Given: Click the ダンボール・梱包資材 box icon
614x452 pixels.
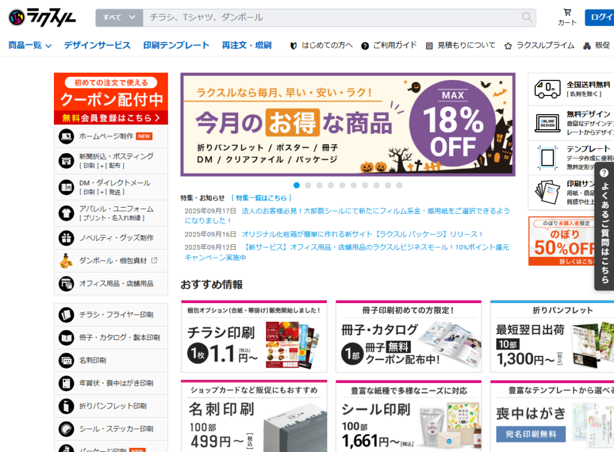Looking at the screenshot, I should (x=66, y=261).
